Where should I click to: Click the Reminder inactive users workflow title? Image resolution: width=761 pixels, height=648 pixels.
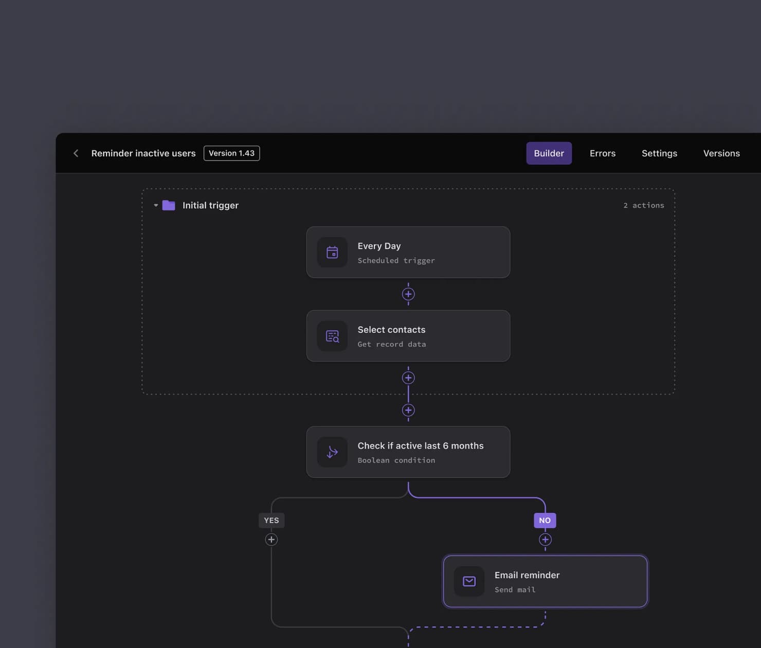click(x=143, y=153)
